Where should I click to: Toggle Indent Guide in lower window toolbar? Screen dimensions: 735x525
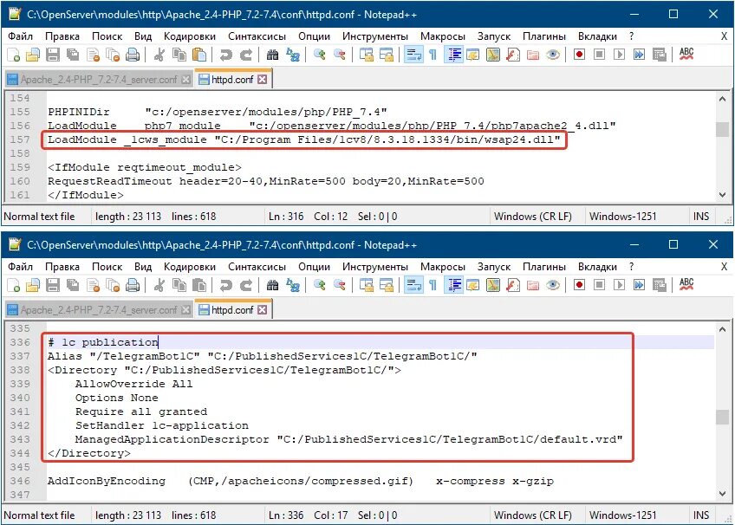453,285
